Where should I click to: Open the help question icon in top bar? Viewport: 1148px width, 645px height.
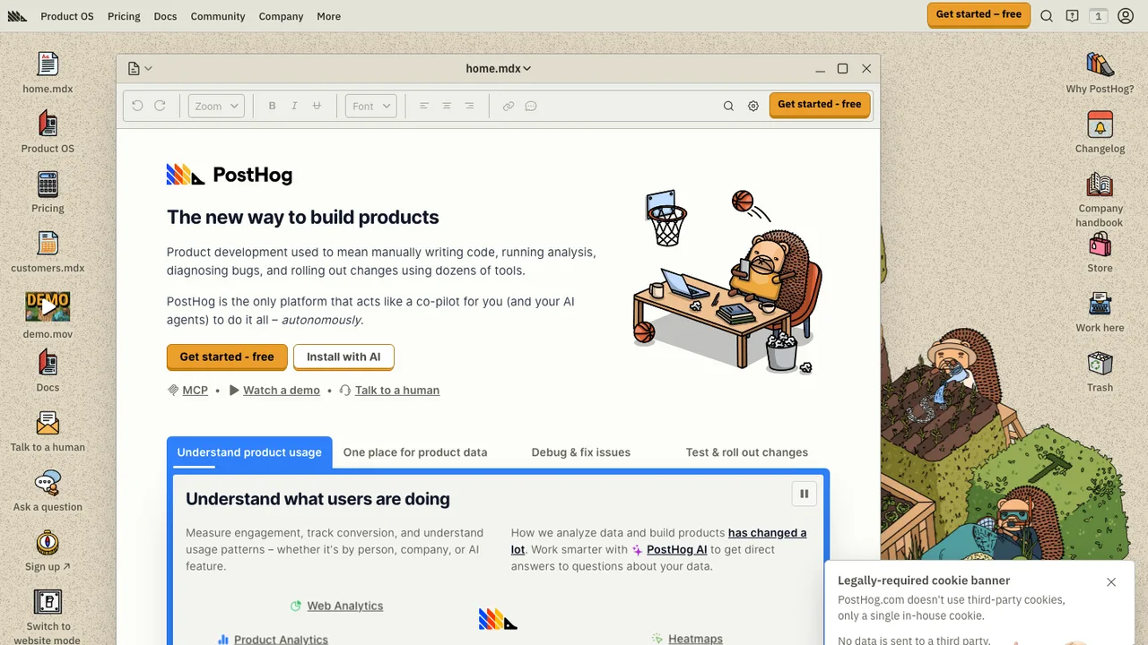coord(1072,16)
